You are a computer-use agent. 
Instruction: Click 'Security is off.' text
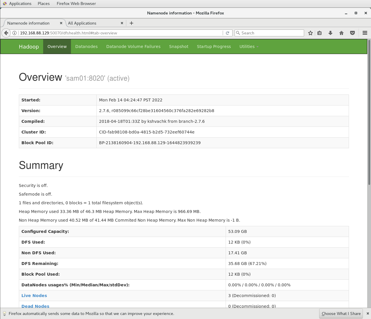[x=33, y=186]
